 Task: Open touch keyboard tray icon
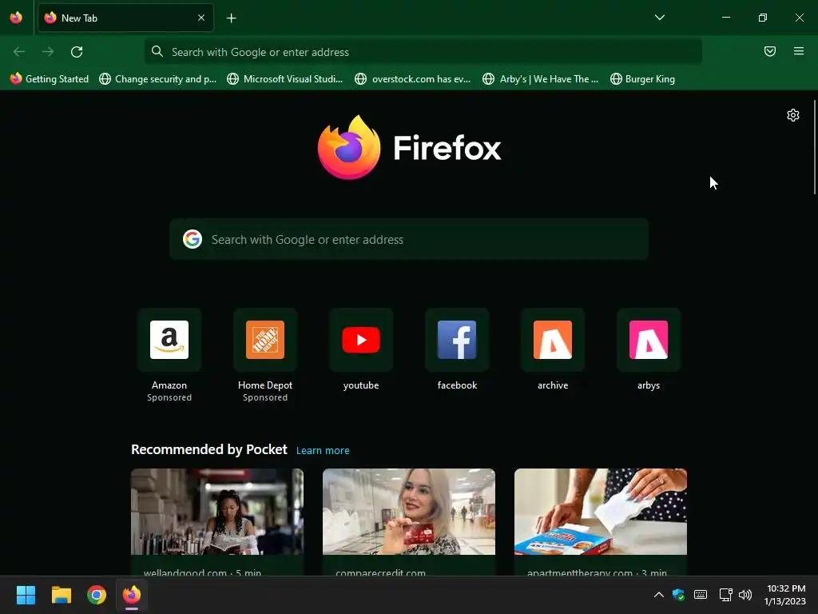(701, 595)
